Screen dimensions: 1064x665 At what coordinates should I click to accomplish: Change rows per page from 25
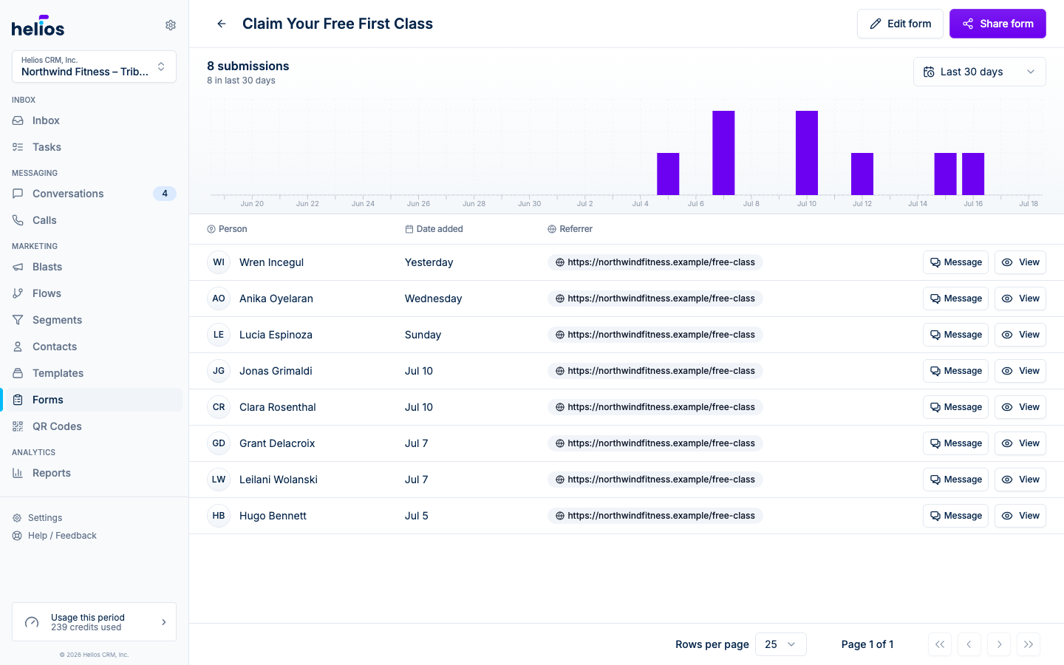(x=781, y=644)
